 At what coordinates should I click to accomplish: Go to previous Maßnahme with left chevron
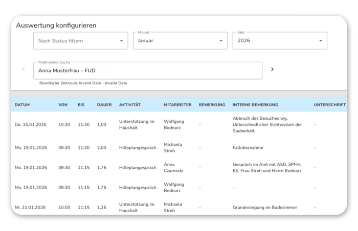pyautogui.click(x=23, y=69)
